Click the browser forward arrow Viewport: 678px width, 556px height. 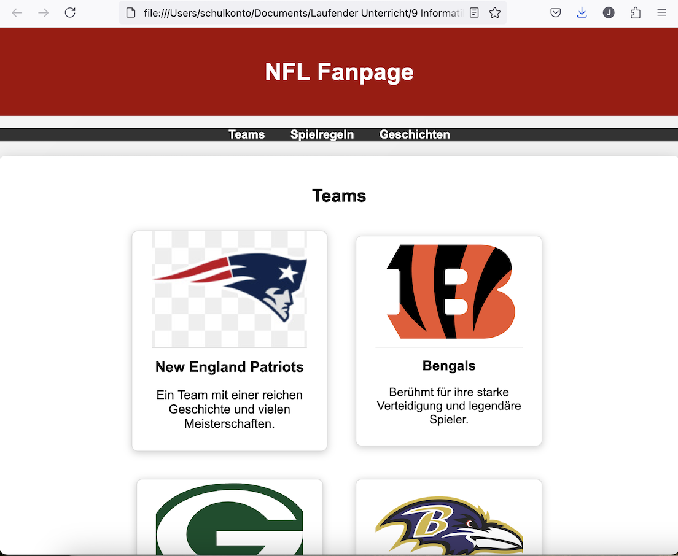pyautogui.click(x=43, y=13)
